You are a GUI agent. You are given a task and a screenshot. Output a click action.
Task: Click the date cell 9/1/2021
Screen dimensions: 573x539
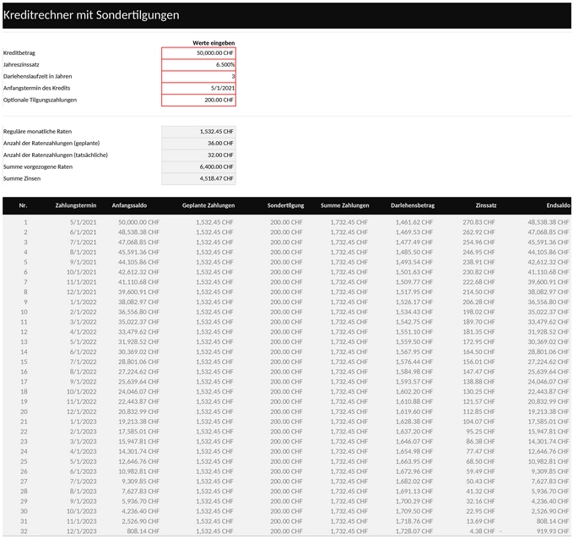[83, 262]
